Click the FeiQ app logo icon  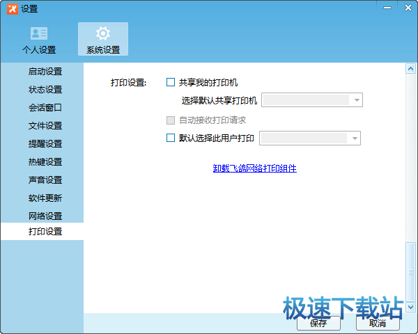[13, 9]
